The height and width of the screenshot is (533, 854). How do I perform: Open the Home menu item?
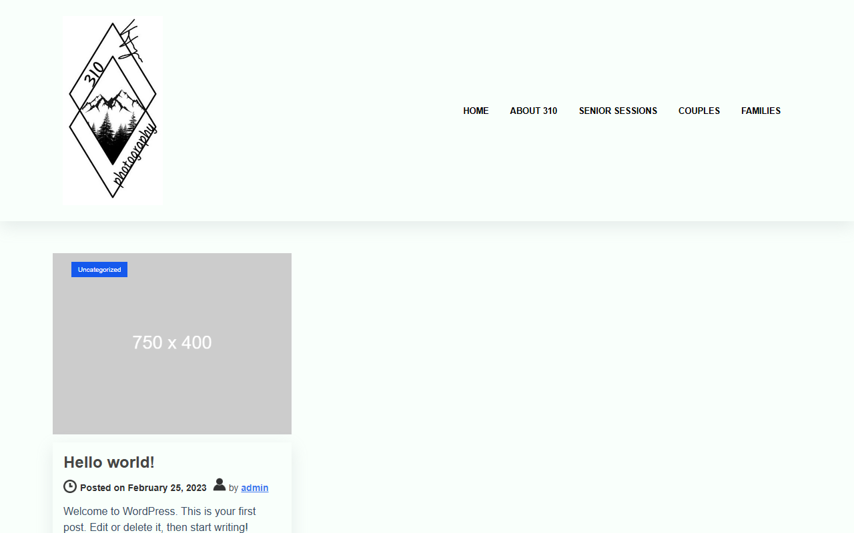[x=476, y=111]
